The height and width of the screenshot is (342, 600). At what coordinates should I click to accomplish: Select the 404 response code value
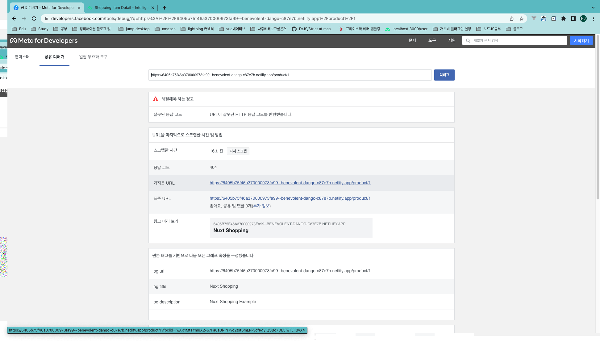tap(213, 168)
